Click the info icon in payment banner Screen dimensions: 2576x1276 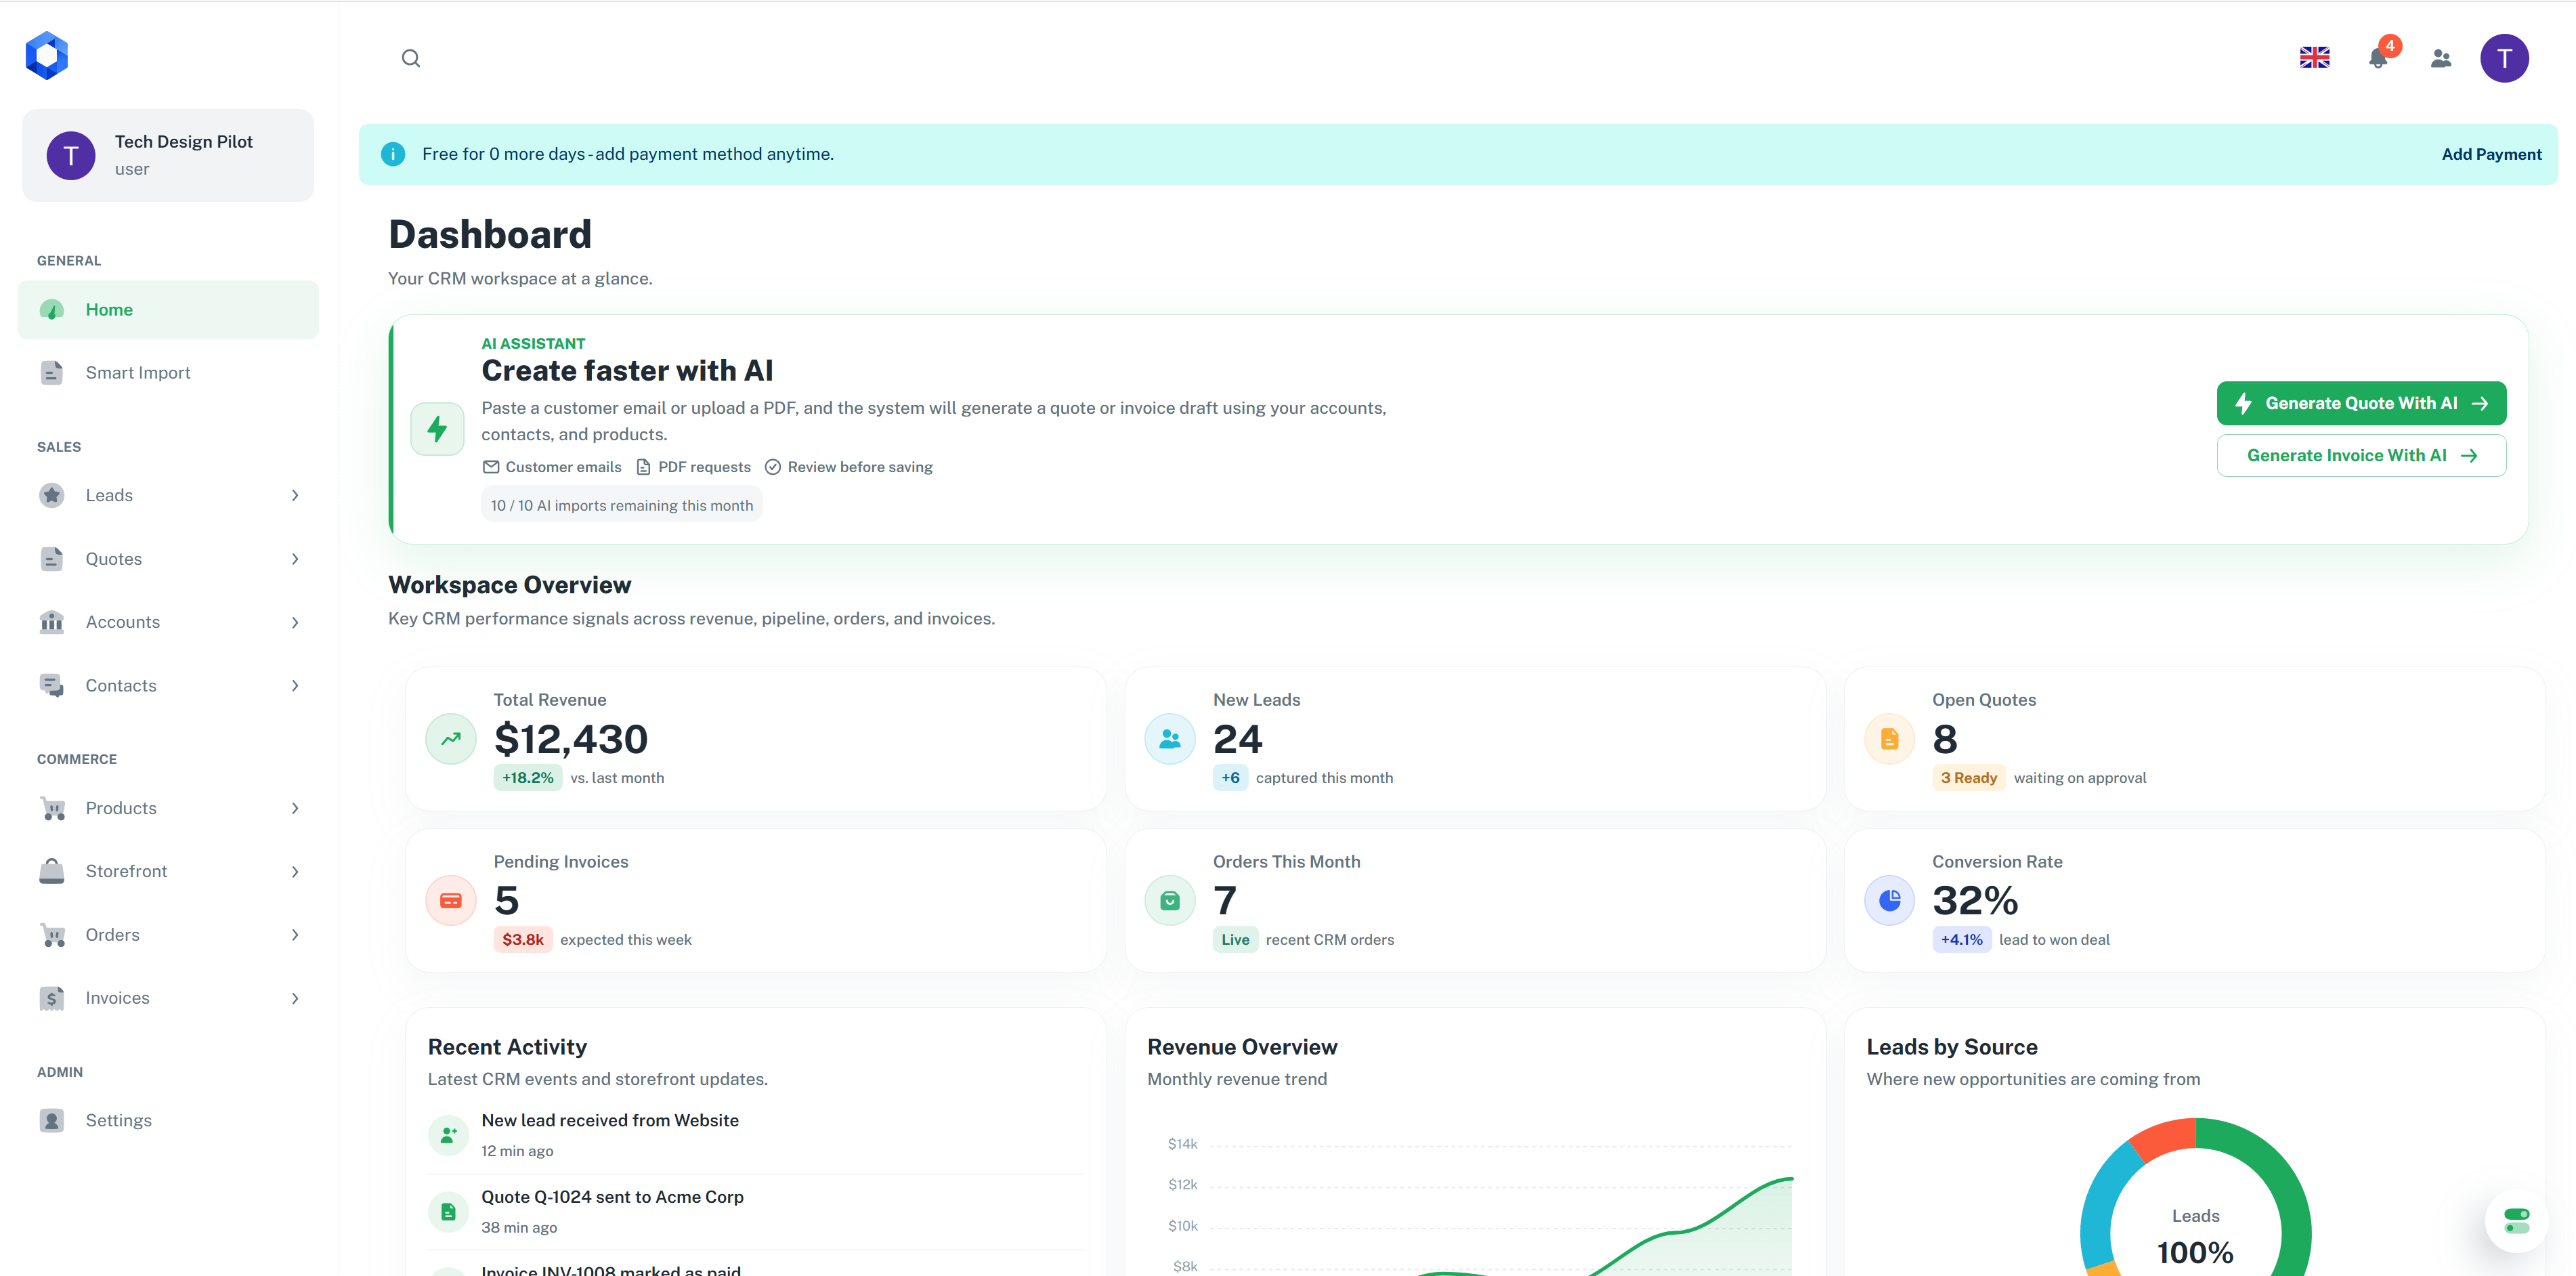tap(393, 154)
